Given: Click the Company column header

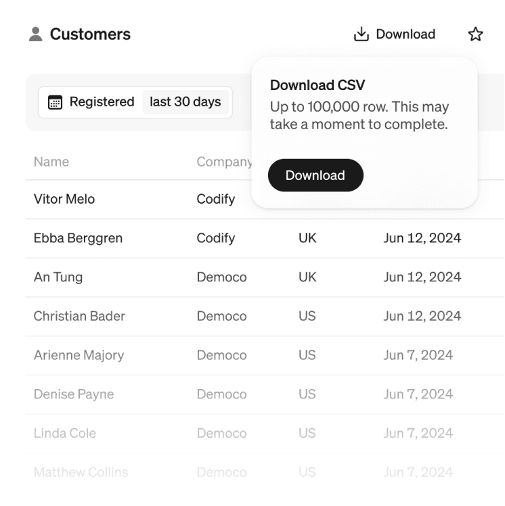Looking at the screenshot, I should [x=223, y=162].
